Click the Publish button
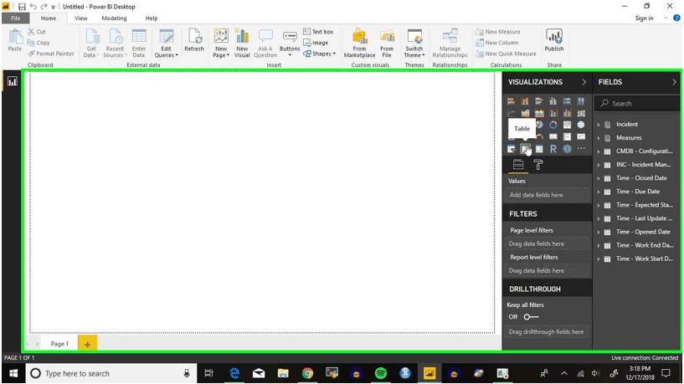 click(554, 40)
